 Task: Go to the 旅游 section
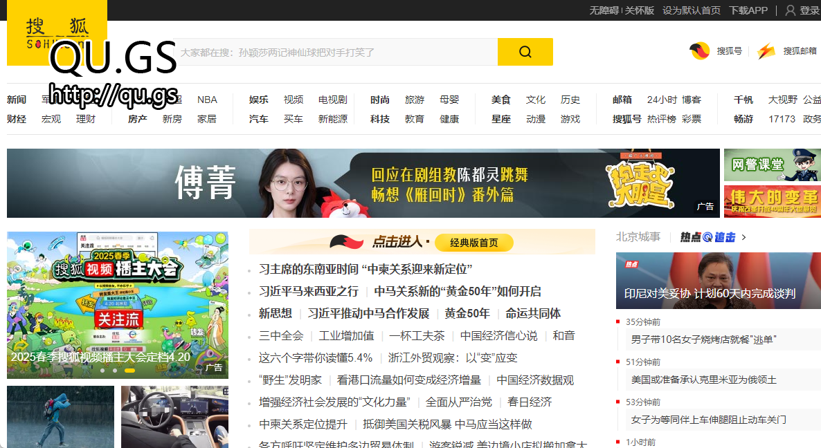pyautogui.click(x=415, y=100)
